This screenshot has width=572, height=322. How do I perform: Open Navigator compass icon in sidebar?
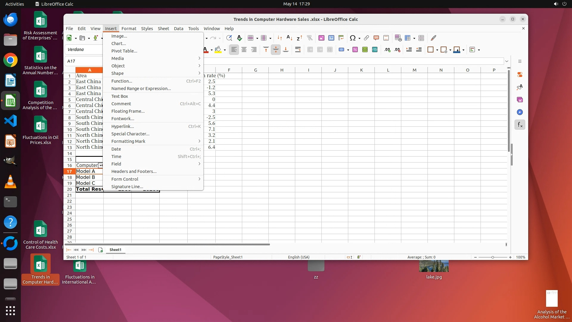click(x=520, y=112)
